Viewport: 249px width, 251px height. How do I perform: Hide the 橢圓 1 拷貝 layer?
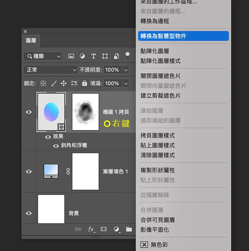click(x=29, y=112)
